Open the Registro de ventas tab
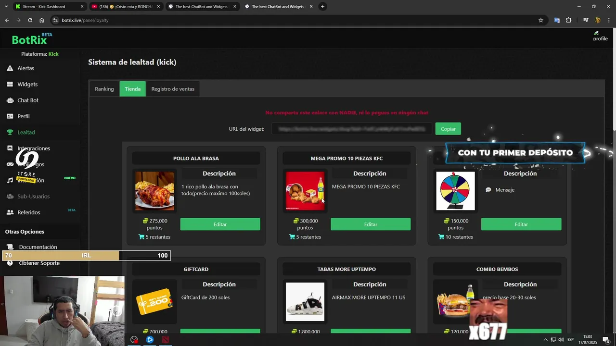Viewport: 616px width, 346px height. tap(173, 89)
